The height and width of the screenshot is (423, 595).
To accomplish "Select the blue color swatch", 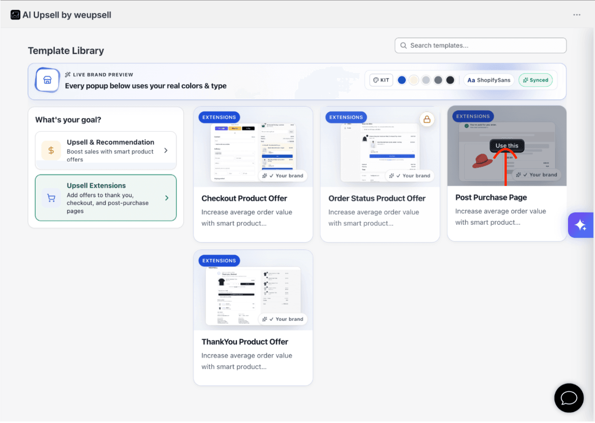I will coord(402,80).
